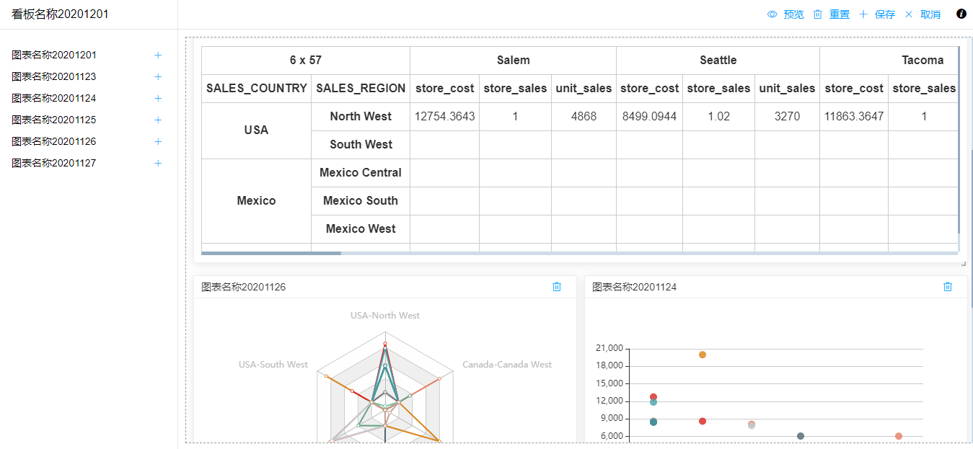Click unit_sales header under Seattle
The image size is (973, 449).
(788, 89)
